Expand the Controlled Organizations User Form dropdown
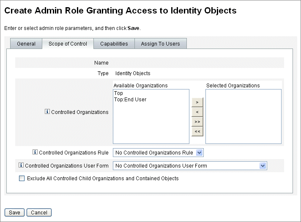Image resolution: width=301 pixels, height=222 pixels. click(190, 165)
